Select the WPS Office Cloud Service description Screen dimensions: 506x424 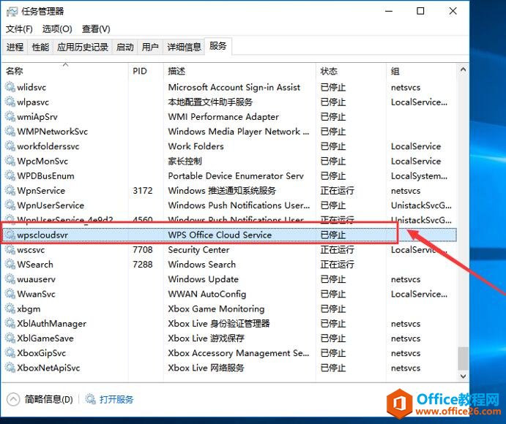[220, 235]
